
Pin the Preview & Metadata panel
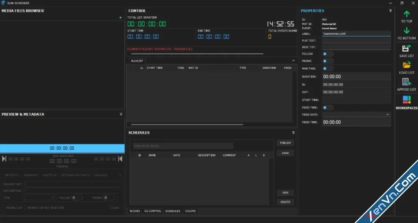[121, 114]
